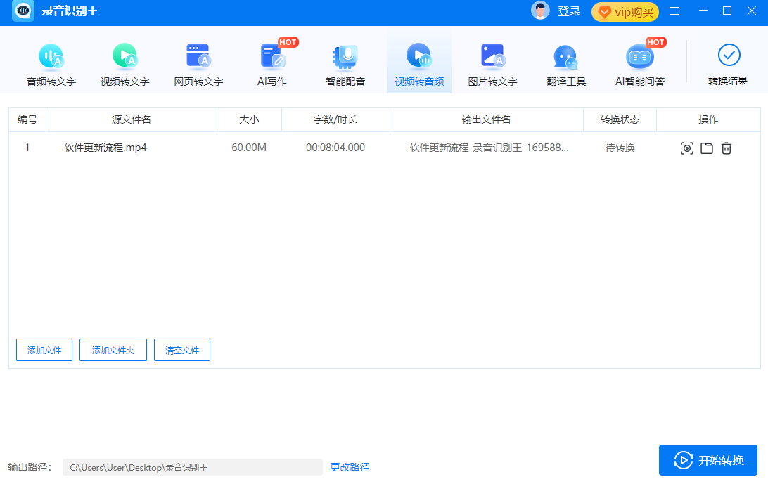The height and width of the screenshot is (496, 768).
Task: Open the 音频转文字 tool
Action: coord(51,63)
